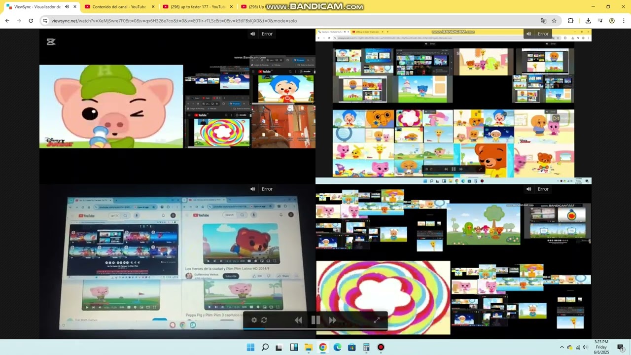Viewport: 631px width, 355px height.
Task: Mute the bottom-left video
Action: [x=252, y=189]
